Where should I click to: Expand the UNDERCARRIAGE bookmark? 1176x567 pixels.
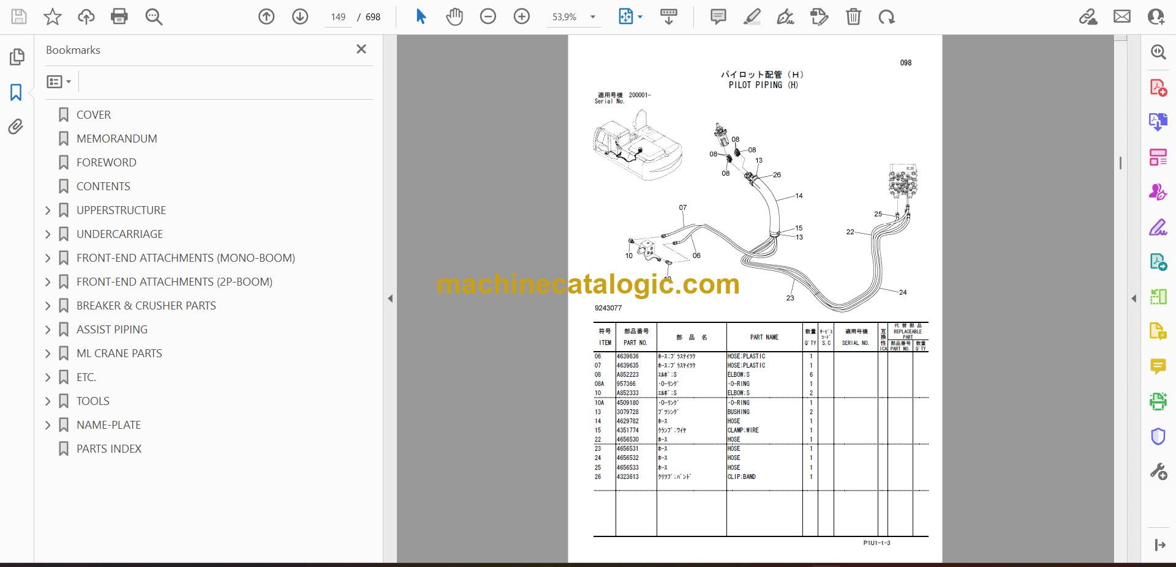point(48,234)
